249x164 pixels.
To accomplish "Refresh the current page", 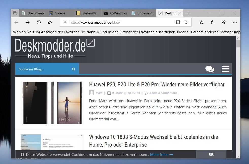I will 39,22.
